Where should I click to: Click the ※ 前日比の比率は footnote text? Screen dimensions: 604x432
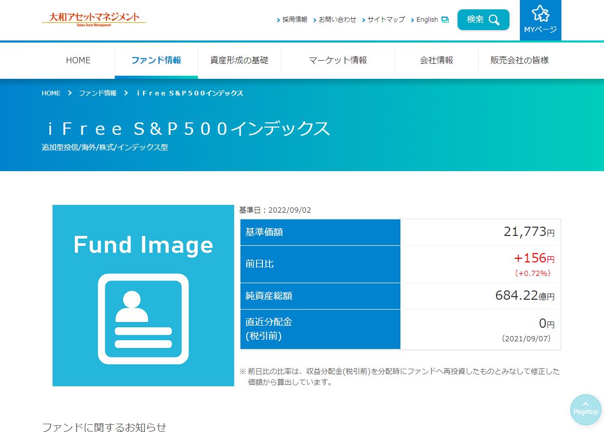coord(399,377)
